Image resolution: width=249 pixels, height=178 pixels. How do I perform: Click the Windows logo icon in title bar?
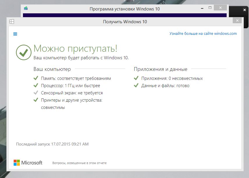pos(12,21)
